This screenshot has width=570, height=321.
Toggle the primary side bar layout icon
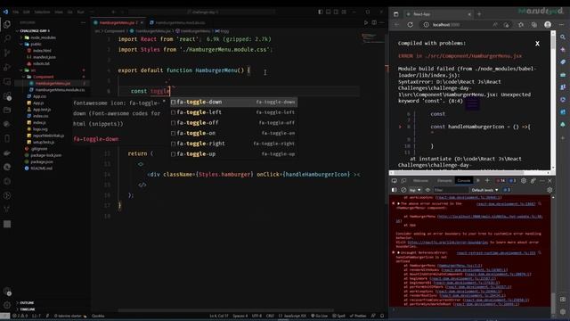(321, 12)
